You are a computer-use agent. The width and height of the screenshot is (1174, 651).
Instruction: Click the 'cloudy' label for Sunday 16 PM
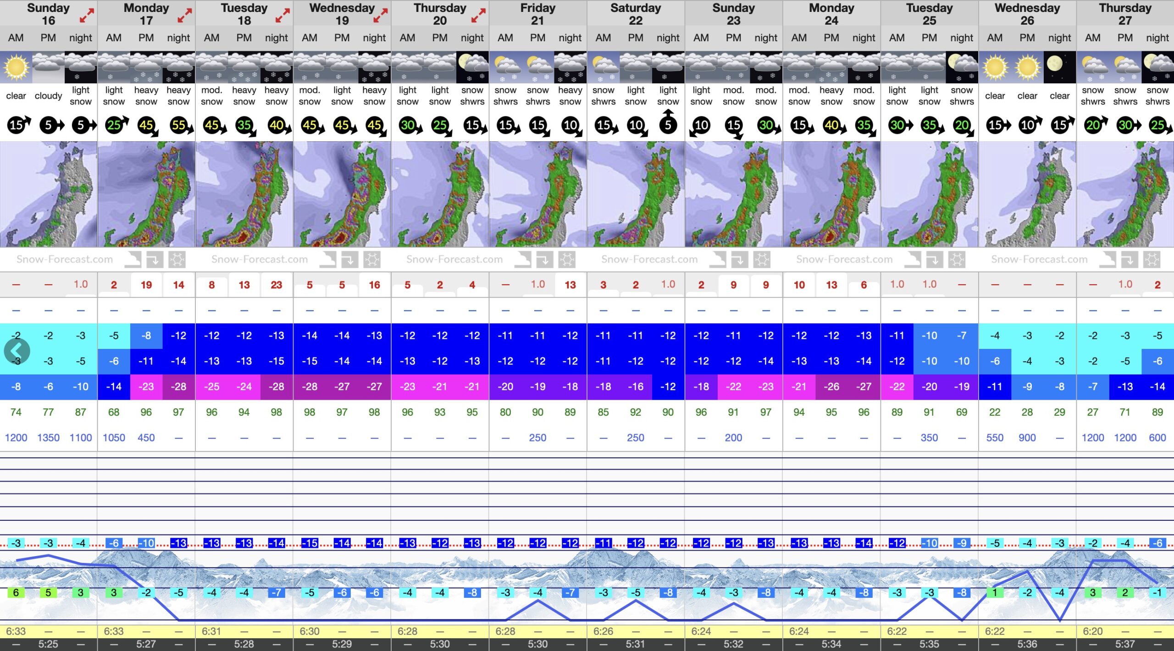pos(48,96)
